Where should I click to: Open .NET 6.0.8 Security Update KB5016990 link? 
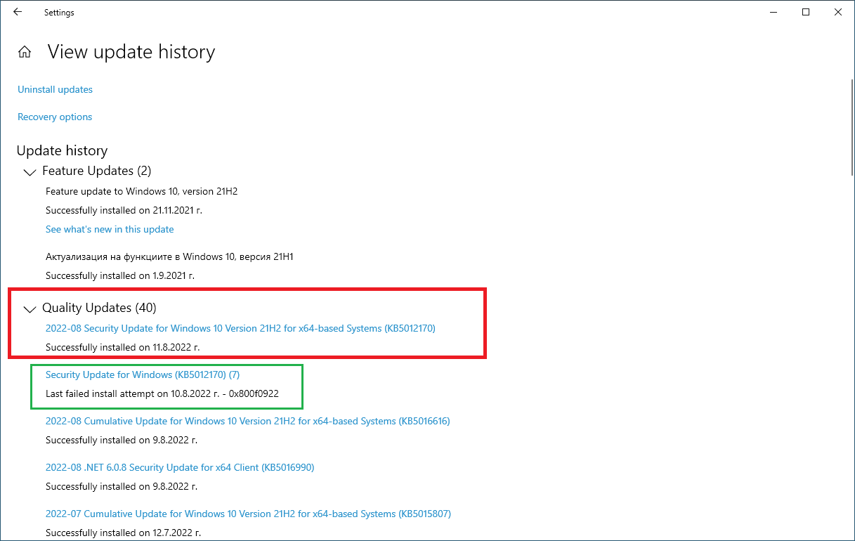click(180, 467)
